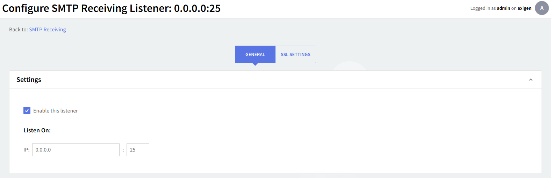Click the arrow pointer beneath GENERAL tab

point(255,64)
